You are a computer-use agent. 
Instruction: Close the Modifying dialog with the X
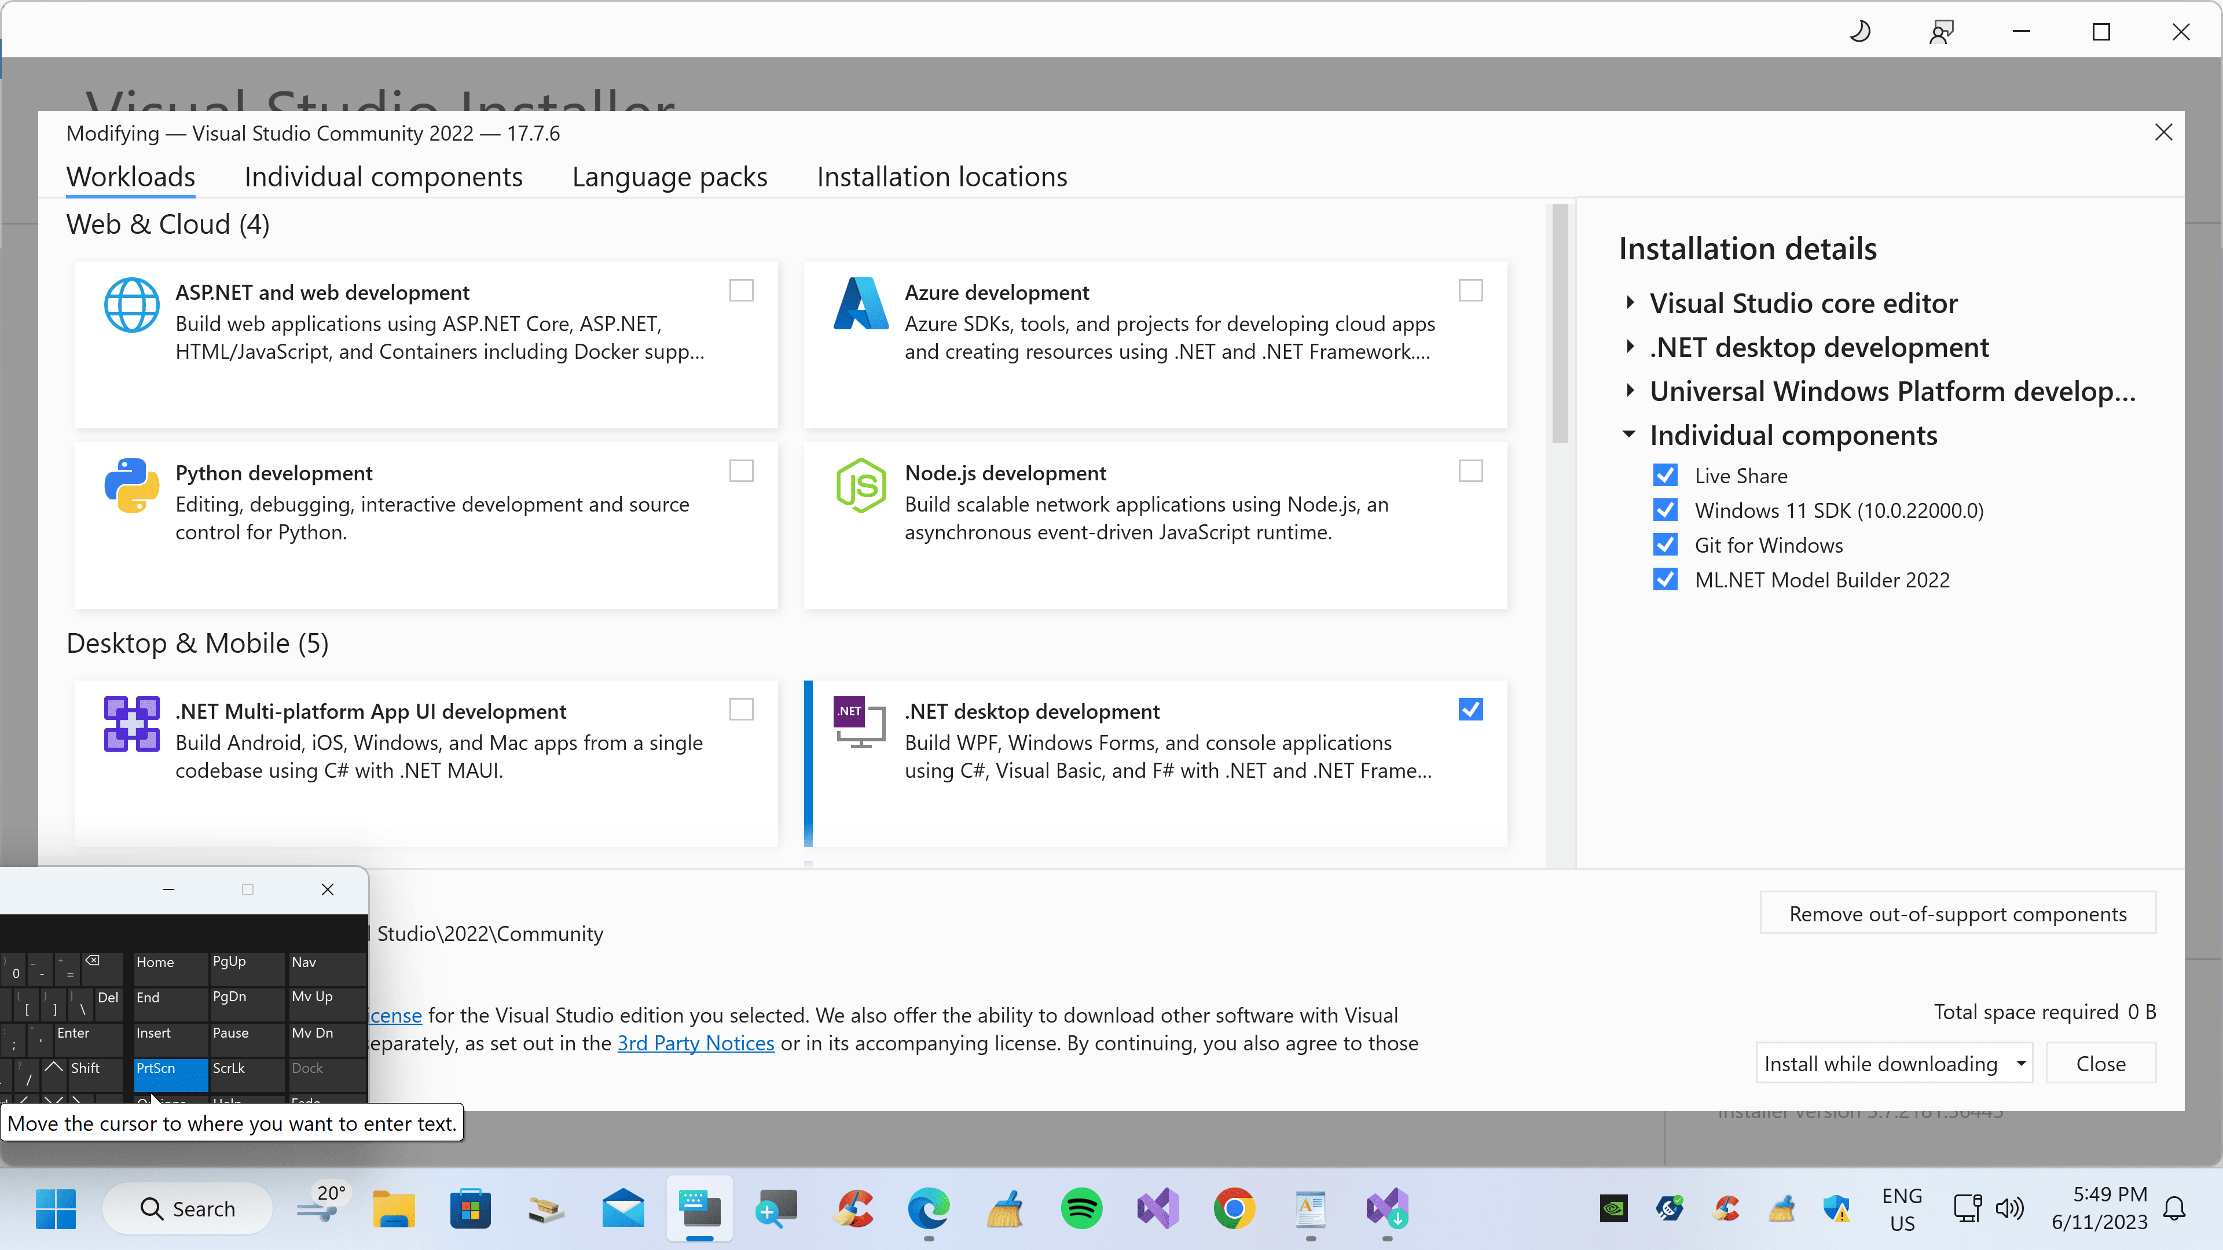(2163, 132)
